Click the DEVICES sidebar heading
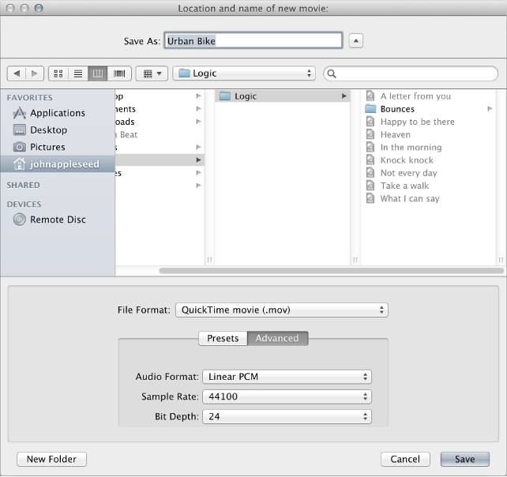This screenshot has height=477, width=507. [24, 205]
